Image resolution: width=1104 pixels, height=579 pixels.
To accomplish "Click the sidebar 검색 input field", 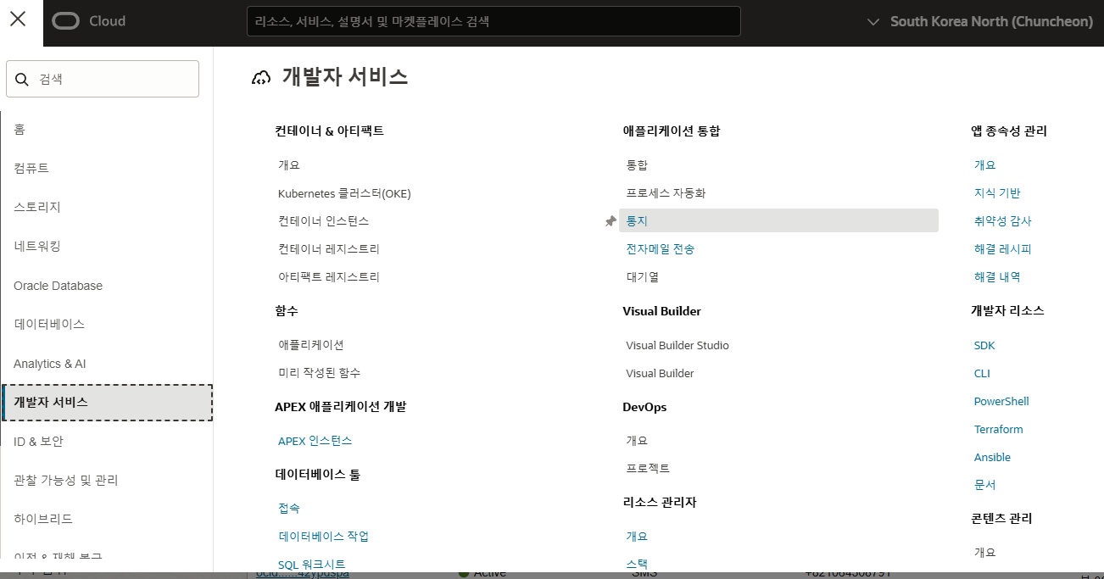I will point(103,79).
